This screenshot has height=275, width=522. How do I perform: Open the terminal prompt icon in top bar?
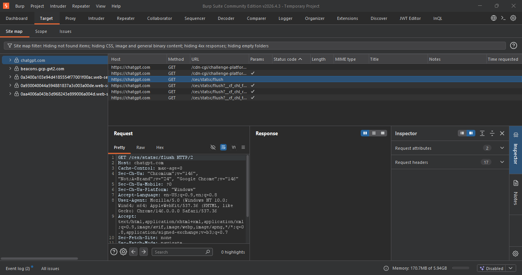click(503, 18)
